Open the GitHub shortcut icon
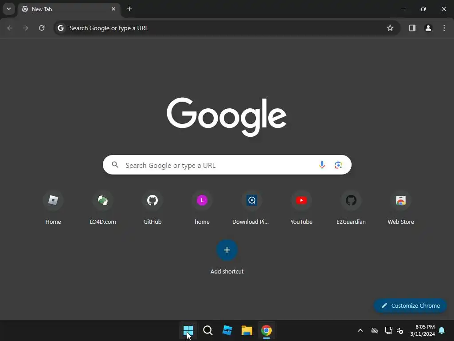This screenshot has width=454, height=341. (x=153, y=200)
